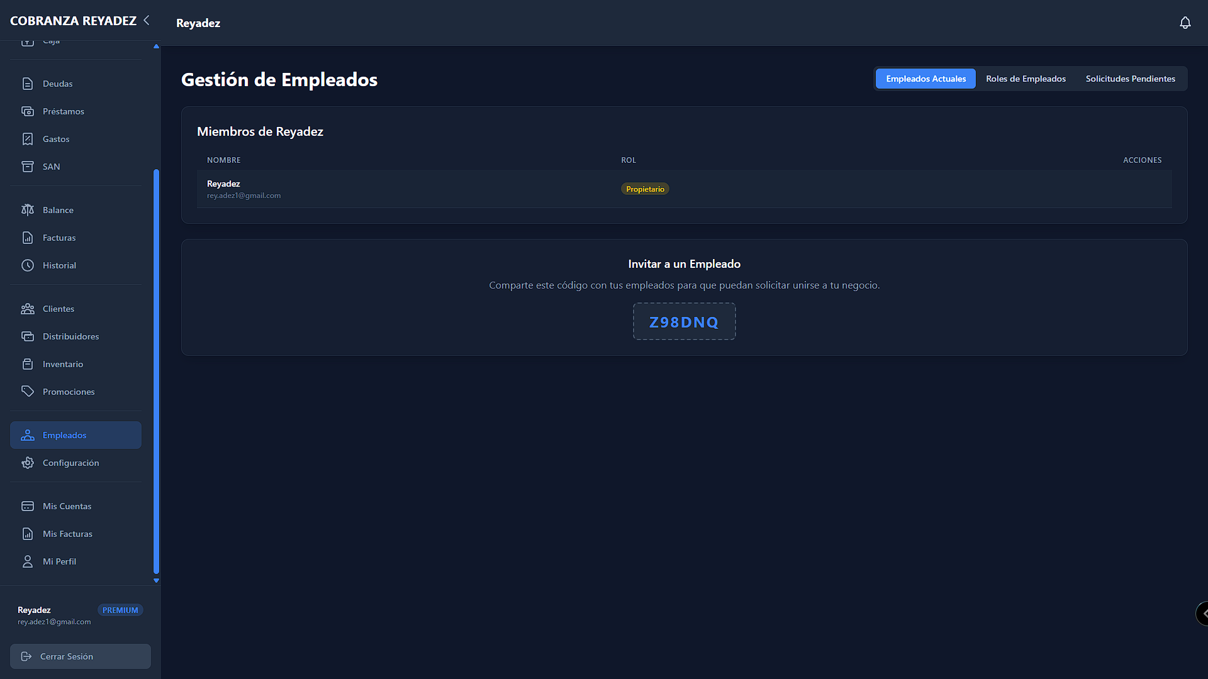1208x679 pixels.
Task: Click the invite code Z98DNQ box
Action: click(x=684, y=321)
